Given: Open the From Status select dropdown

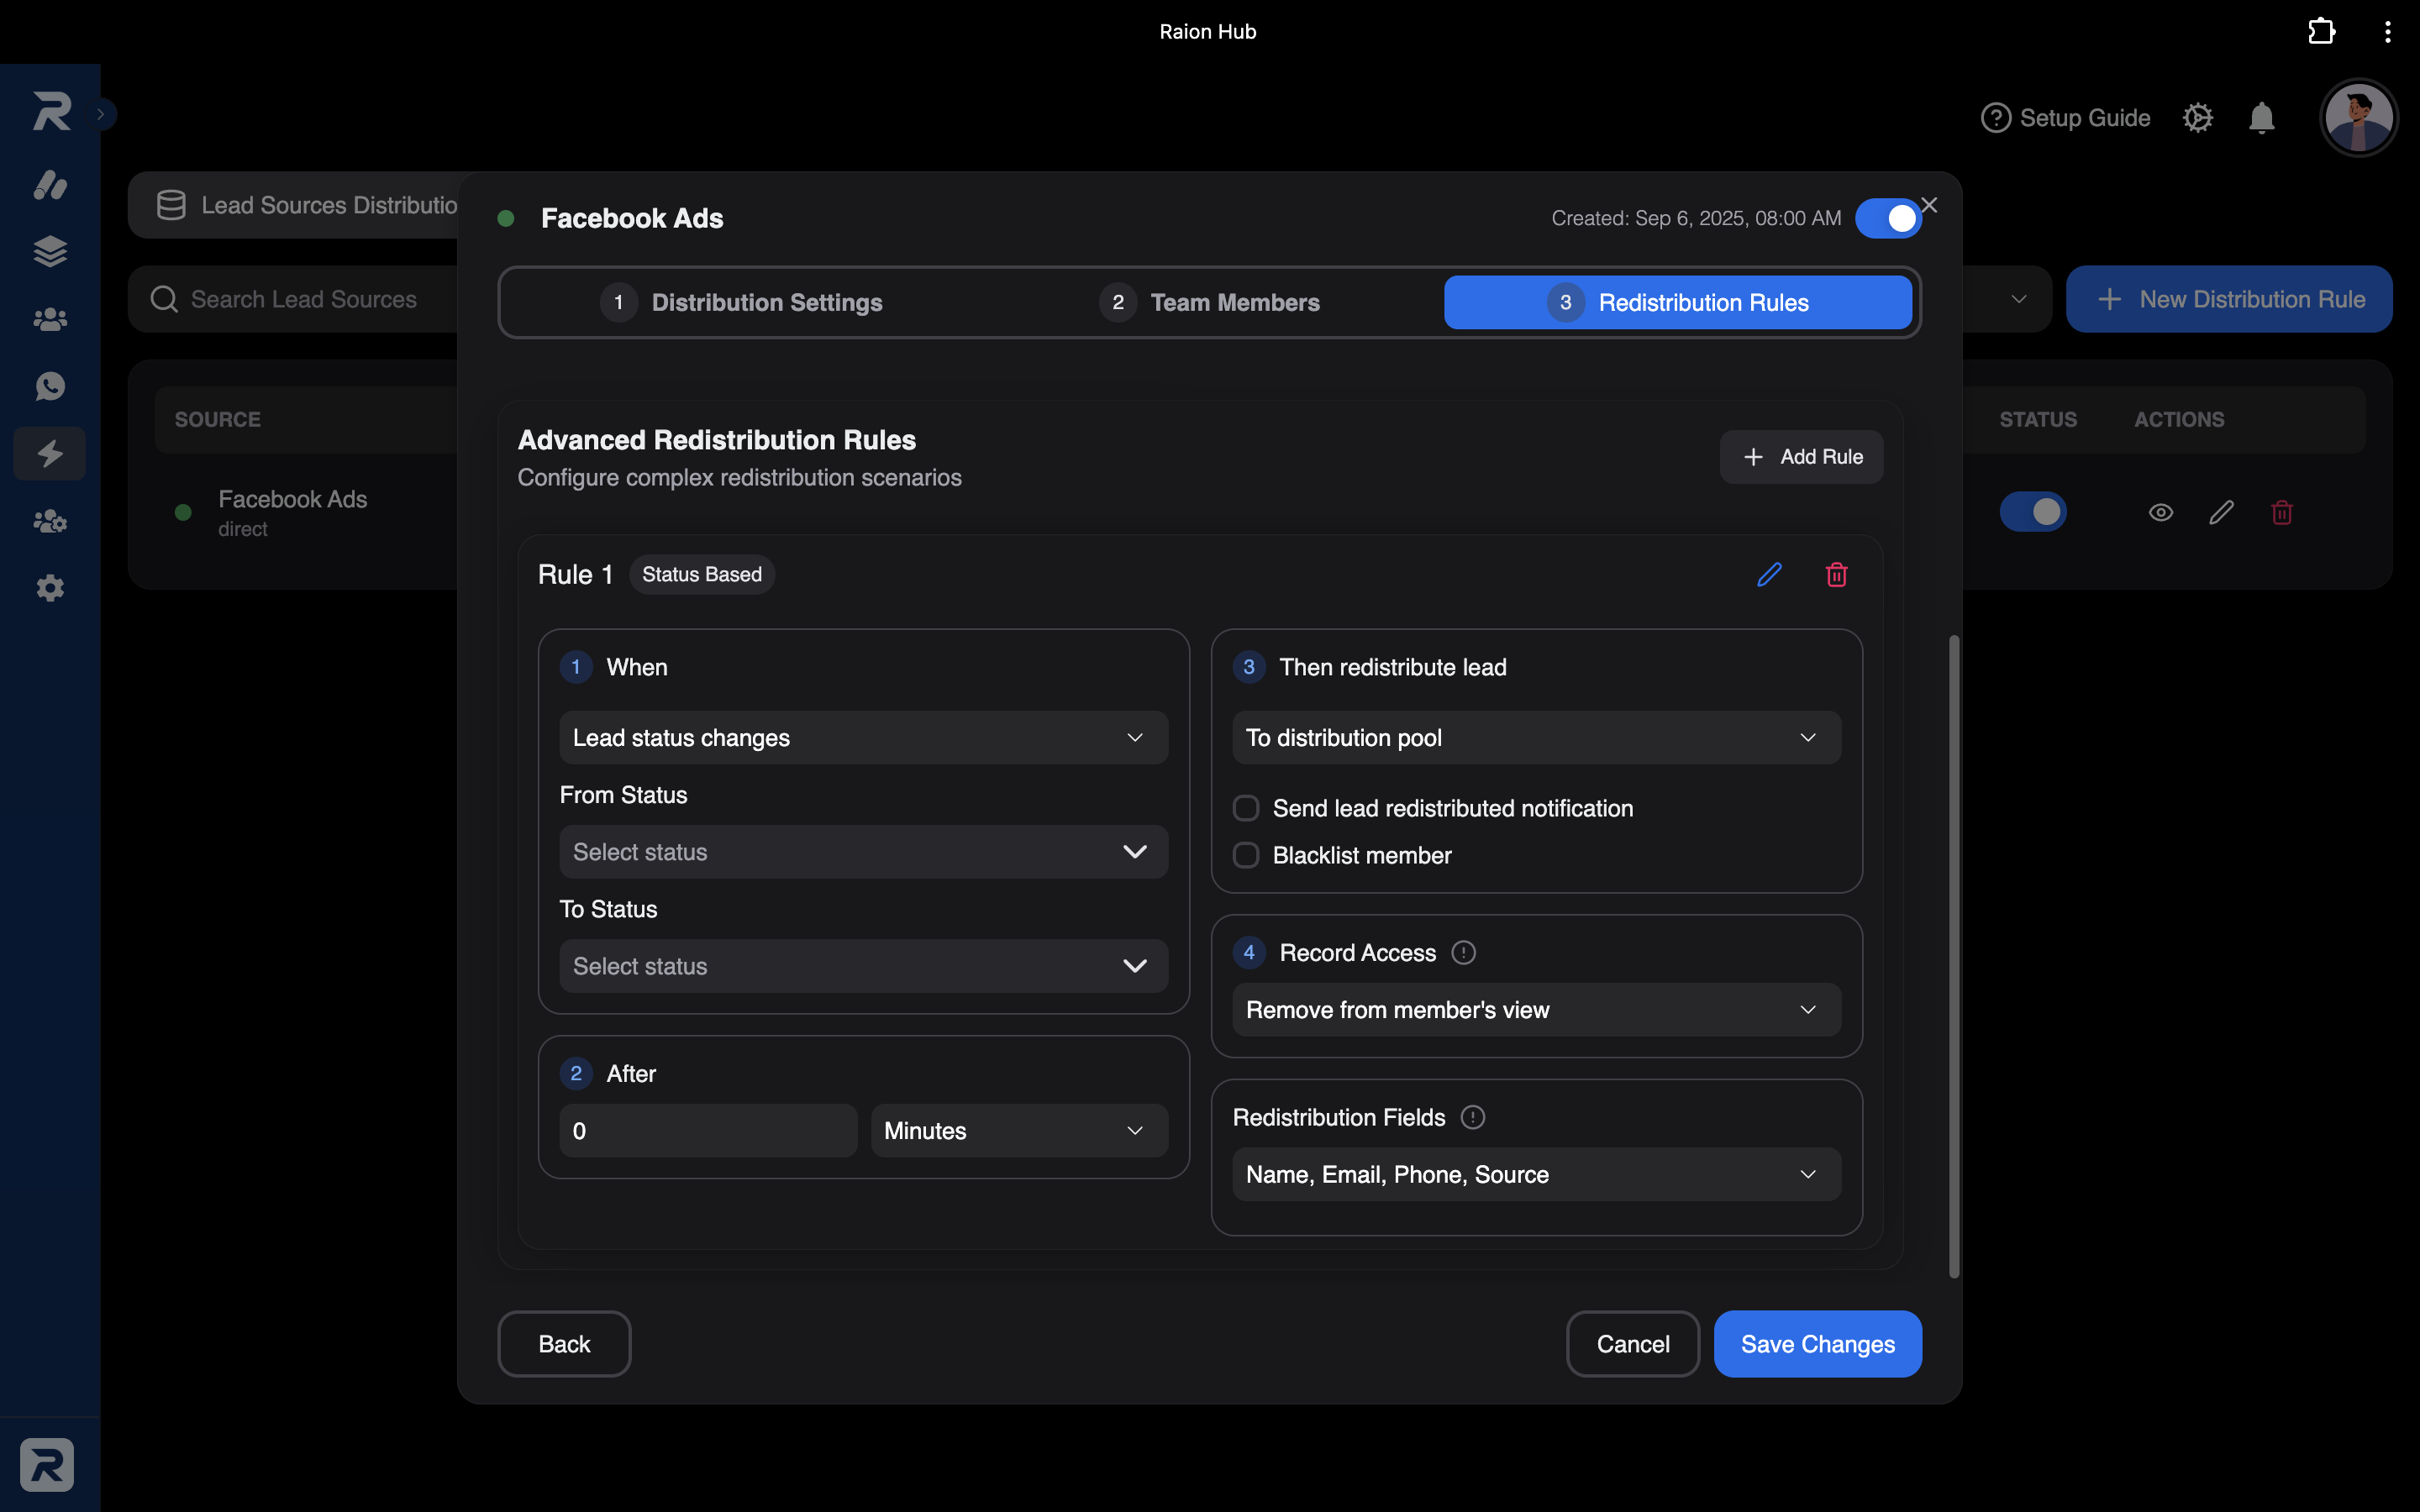Looking at the screenshot, I should (863, 852).
